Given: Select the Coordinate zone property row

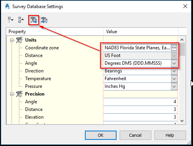Looking at the screenshot, I should click(42, 48).
